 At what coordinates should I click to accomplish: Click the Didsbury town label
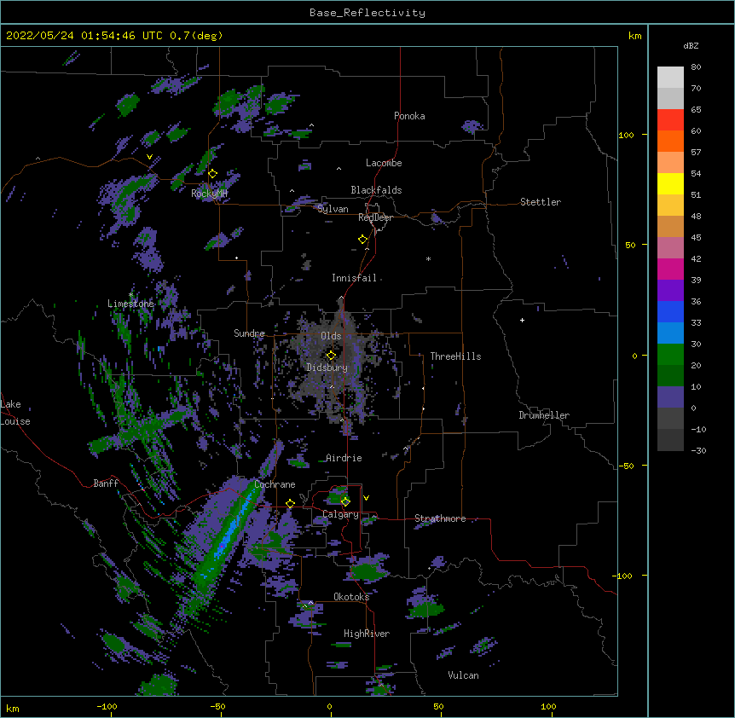click(x=327, y=368)
